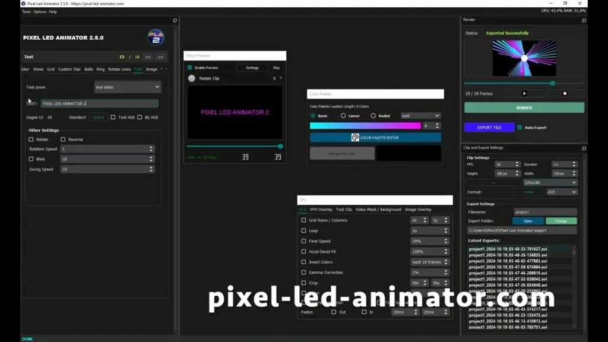Adjust the palette color count stepper
608x342 pixels.
(x=437, y=126)
